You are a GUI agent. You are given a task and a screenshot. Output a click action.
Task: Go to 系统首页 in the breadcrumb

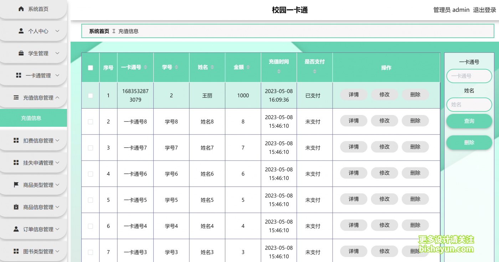click(99, 31)
